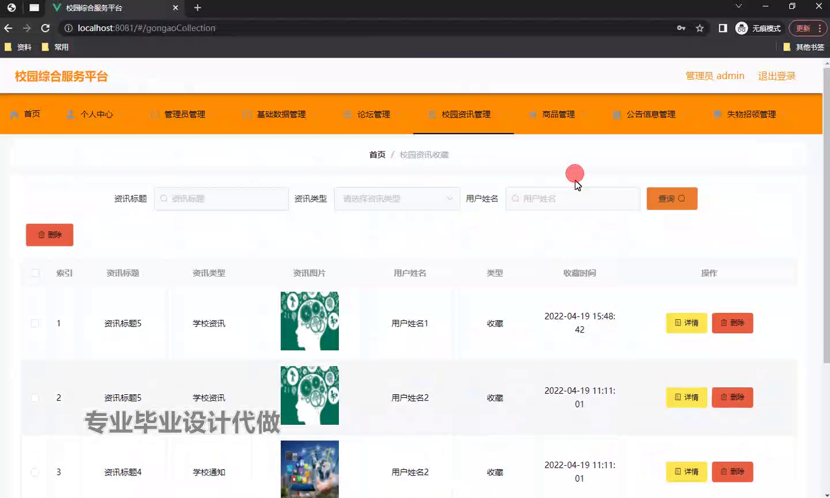
Task: Click the page vertical scrollbar
Action: (827, 216)
